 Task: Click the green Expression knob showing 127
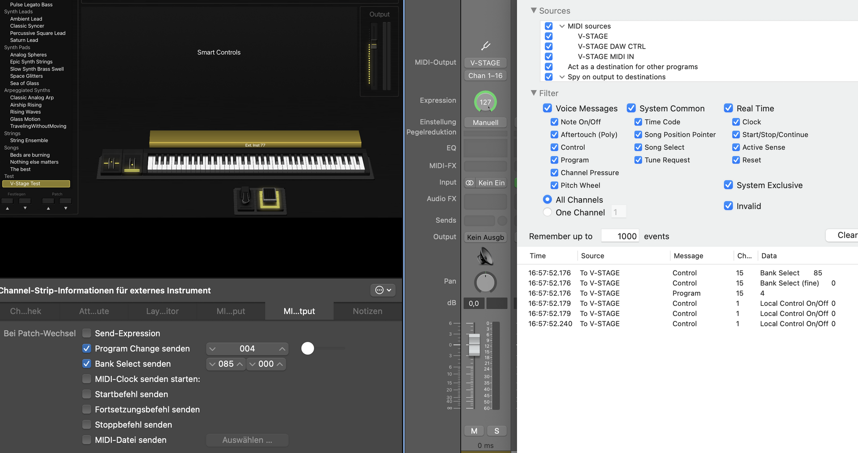coord(485,102)
